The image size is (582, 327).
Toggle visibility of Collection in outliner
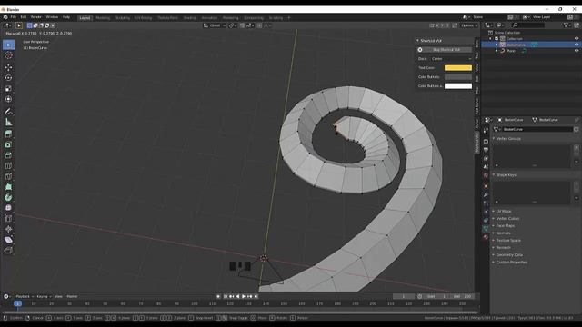click(x=577, y=38)
